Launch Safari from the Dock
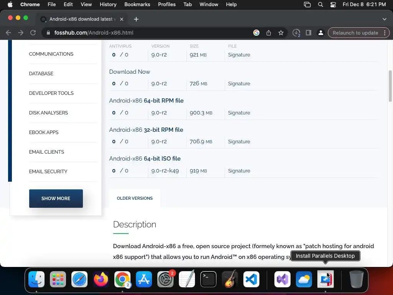The image size is (393, 295). pyautogui.click(x=79, y=279)
